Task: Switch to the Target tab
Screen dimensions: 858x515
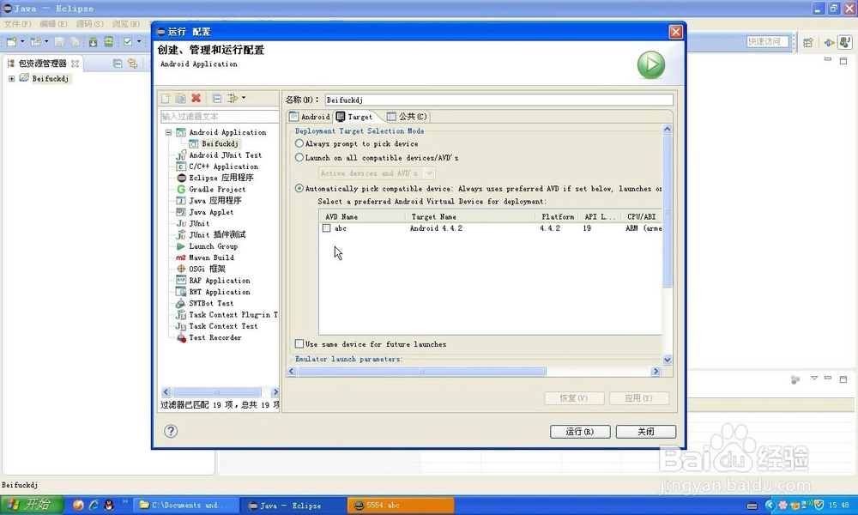Action: 354,117
